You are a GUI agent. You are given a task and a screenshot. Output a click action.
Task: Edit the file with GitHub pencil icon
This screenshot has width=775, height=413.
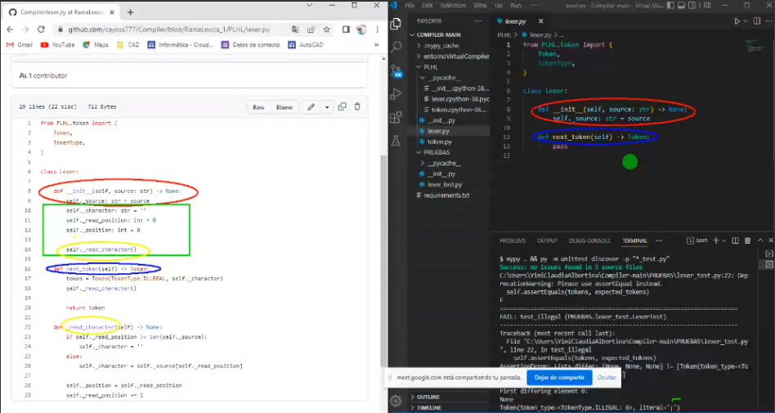point(311,107)
